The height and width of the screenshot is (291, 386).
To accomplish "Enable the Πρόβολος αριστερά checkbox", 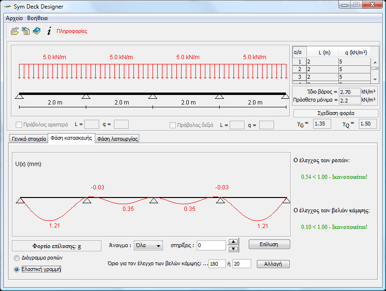I will pyautogui.click(x=19, y=125).
